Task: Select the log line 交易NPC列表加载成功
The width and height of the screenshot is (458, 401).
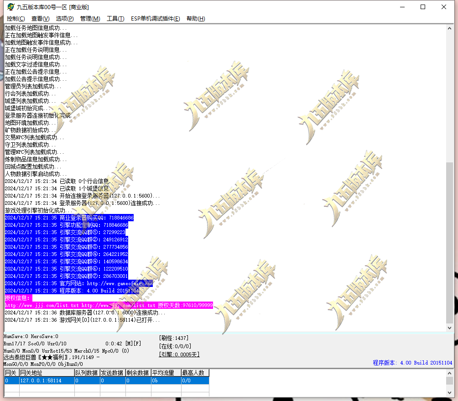Action: 35,138
